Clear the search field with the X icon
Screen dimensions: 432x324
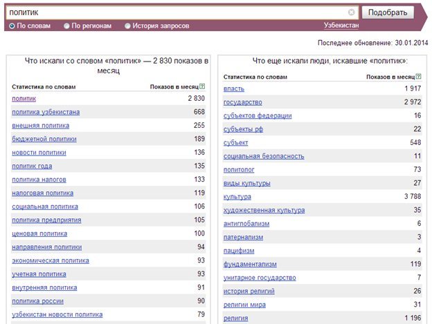(x=351, y=12)
